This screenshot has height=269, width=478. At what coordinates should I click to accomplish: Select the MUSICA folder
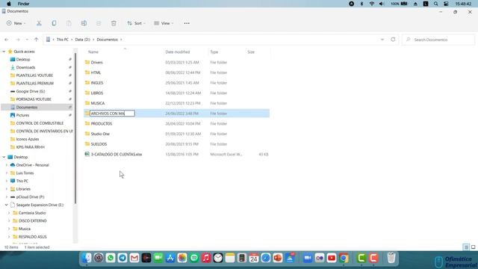(98, 103)
